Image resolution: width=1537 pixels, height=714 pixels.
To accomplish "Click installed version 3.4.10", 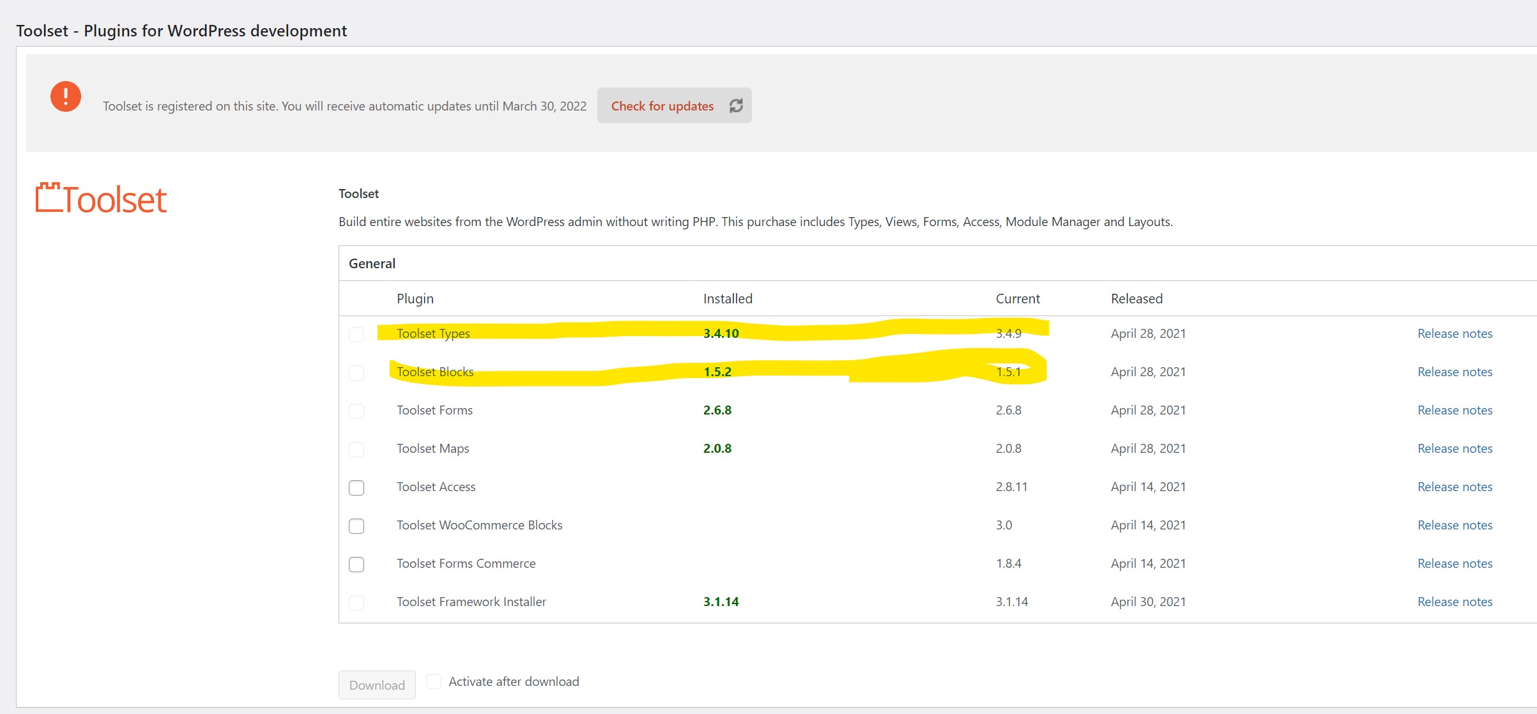I will coord(721,333).
